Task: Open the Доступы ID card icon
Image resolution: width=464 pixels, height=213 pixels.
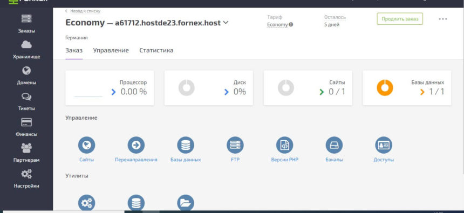Action: pos(384,145)
